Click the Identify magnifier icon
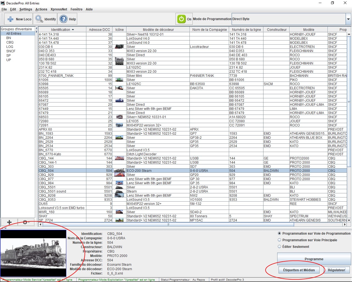Screen dimensions: 352x282 tap(39, 19)
